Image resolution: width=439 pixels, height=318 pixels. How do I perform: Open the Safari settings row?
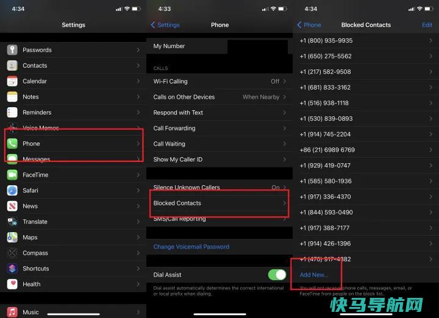point(73,191)
